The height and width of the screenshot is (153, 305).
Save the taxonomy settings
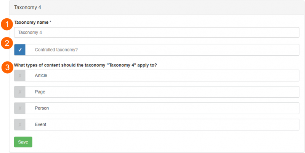[x=23, y=142]
